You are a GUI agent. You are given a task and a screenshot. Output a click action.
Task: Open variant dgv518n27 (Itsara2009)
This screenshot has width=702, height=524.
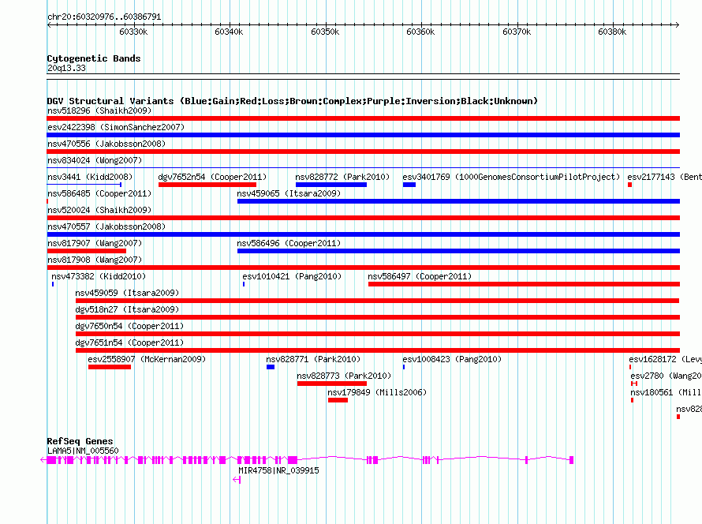127,309
